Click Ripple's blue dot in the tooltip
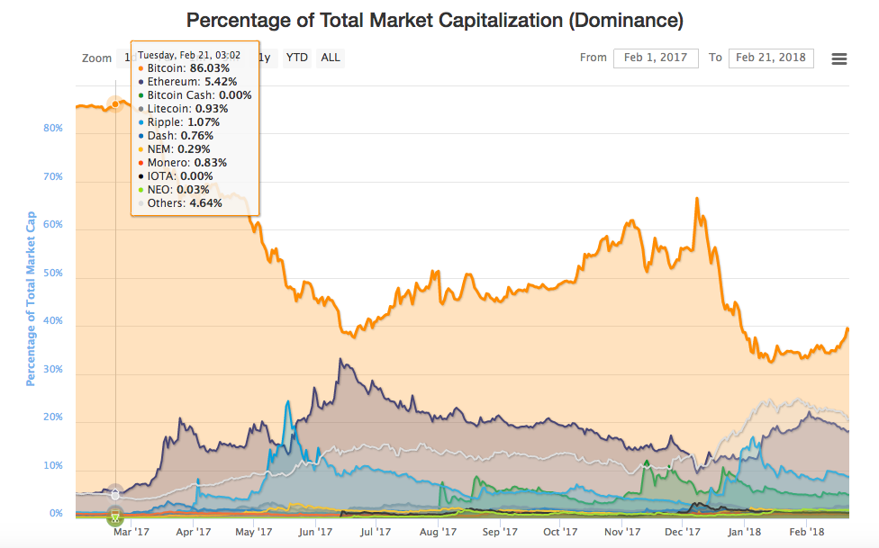879x548 pixels. click(140, 121)
